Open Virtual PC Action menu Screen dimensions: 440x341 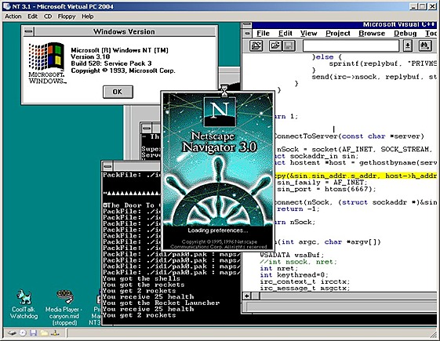click(13, 16)
